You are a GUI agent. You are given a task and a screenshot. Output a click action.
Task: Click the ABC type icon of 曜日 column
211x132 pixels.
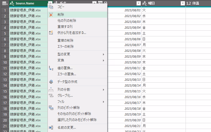pyautogui.click(x=144, y=3)
